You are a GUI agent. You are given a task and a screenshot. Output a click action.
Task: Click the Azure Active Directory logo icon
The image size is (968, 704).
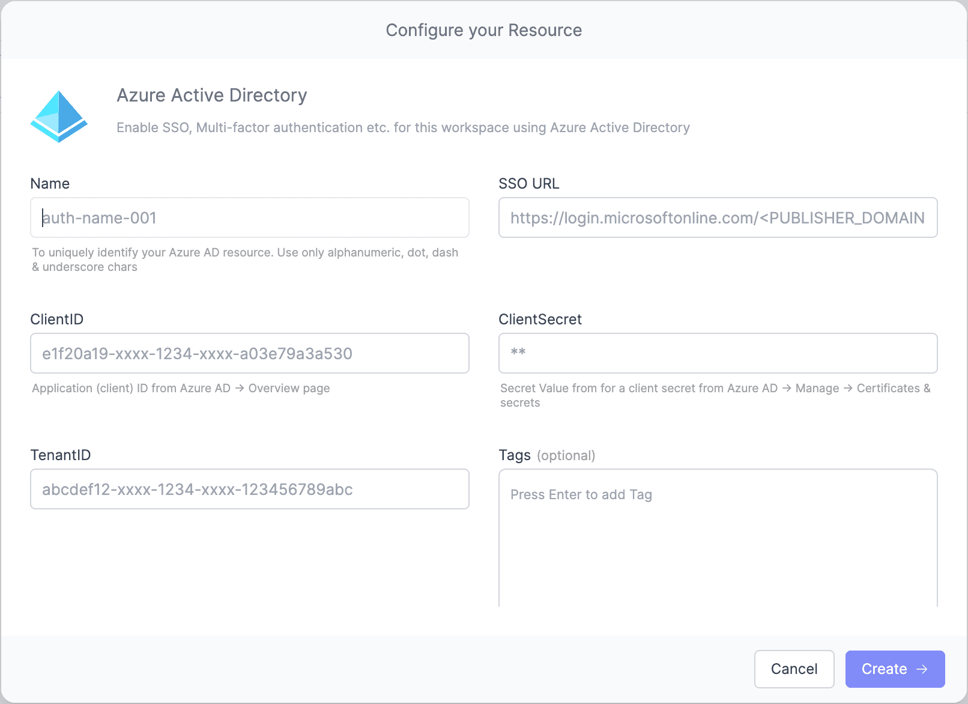pos(59,117)
